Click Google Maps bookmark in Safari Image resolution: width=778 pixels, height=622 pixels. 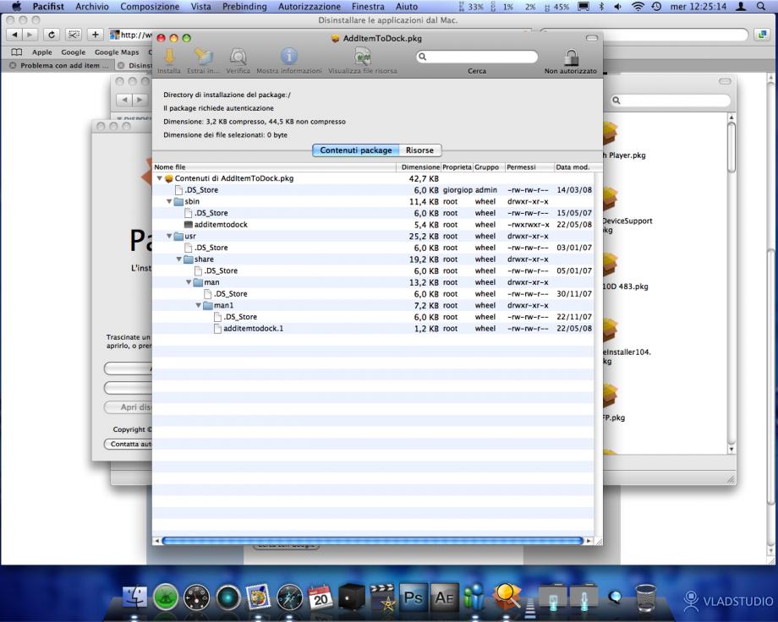pyautogui.click(x=117, y=52)
